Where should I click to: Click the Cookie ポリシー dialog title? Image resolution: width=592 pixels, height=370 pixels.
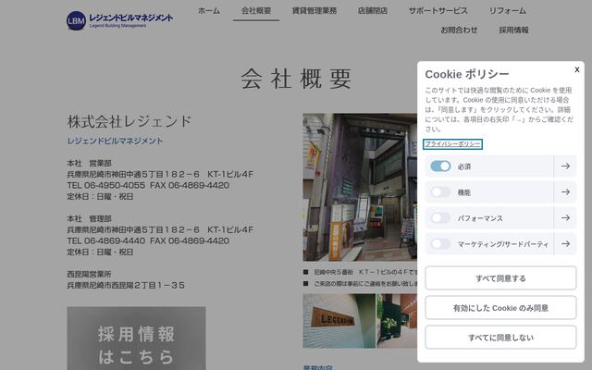click(x=467, y=74)
